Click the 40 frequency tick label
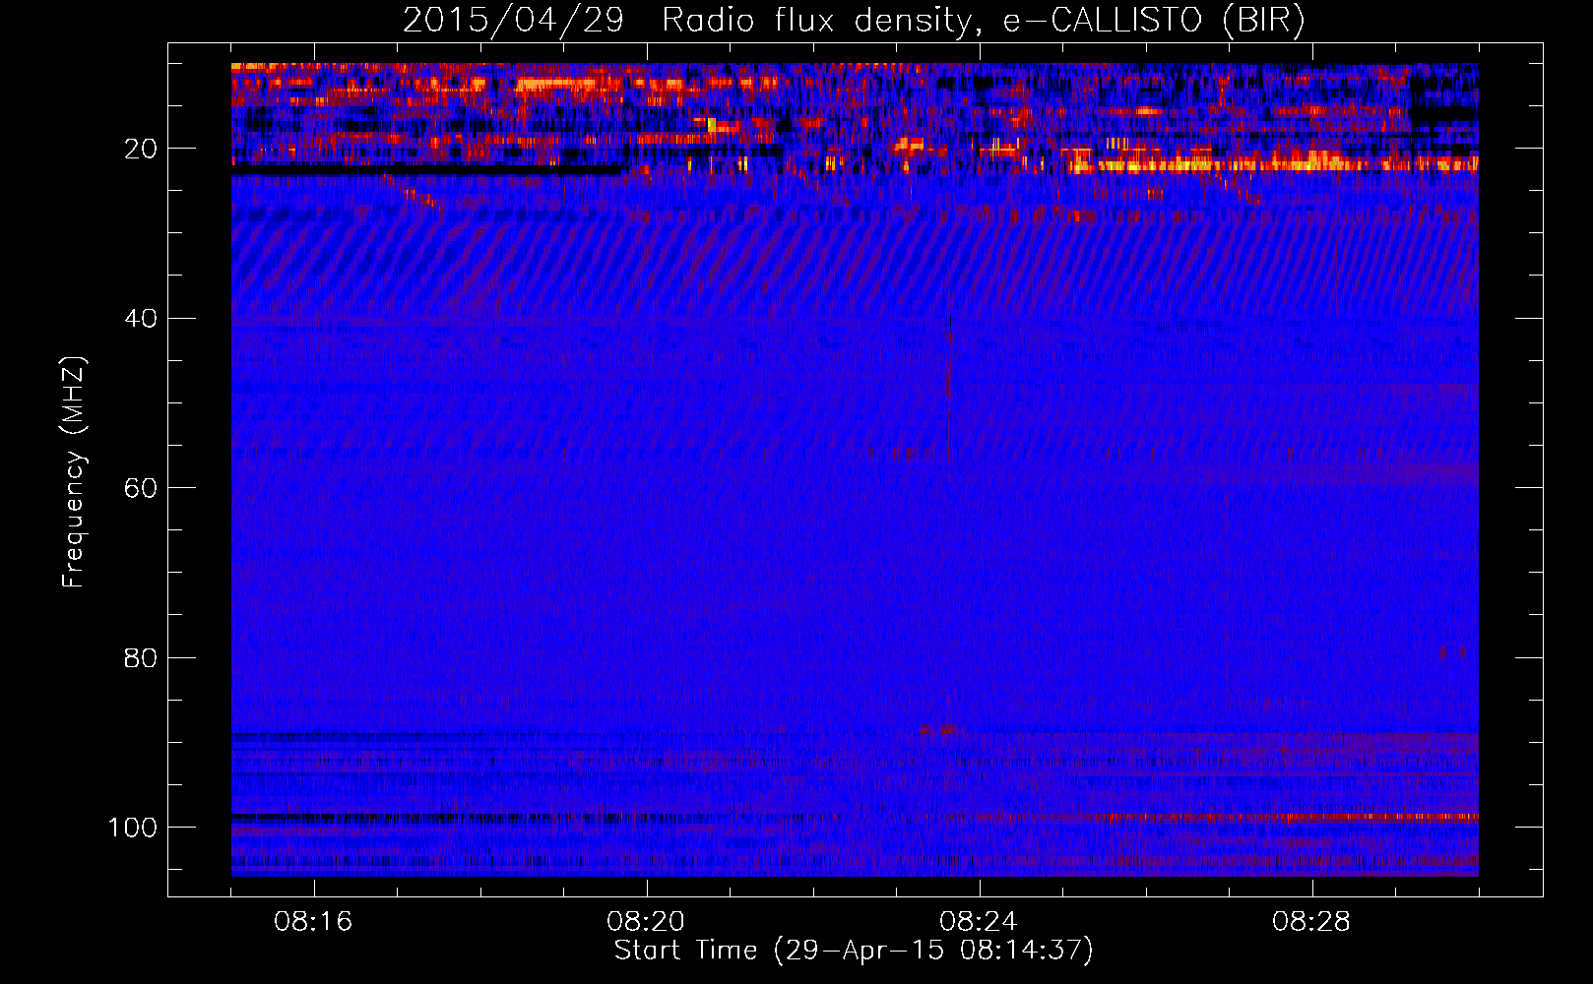Screen dimensions: 1593x984 click(x=141, y=319)
